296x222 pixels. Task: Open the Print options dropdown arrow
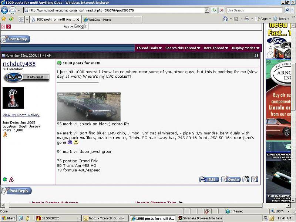click(x=252, y=19)
